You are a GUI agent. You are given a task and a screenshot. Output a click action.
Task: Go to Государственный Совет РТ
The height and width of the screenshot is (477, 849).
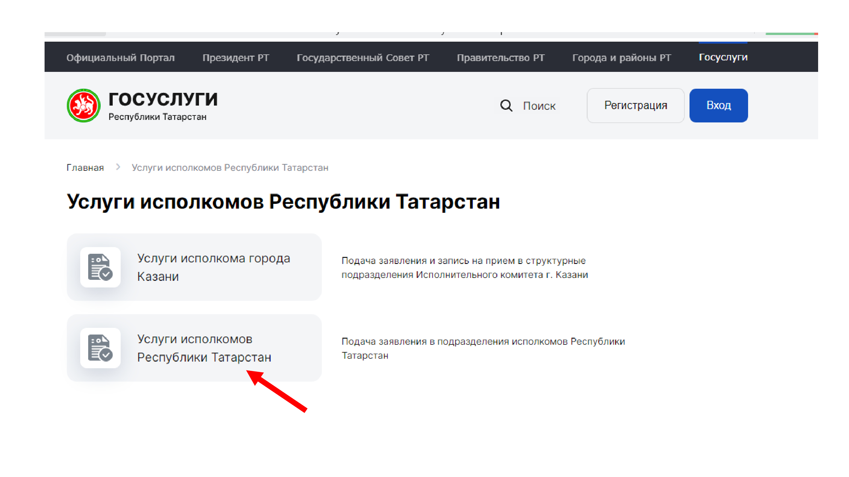363,58
